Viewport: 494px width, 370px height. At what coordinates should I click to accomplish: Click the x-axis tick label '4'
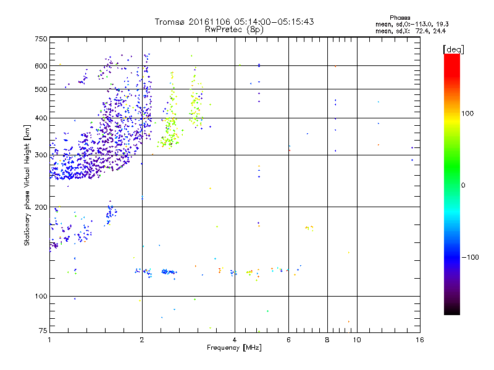tap(235, 340)
